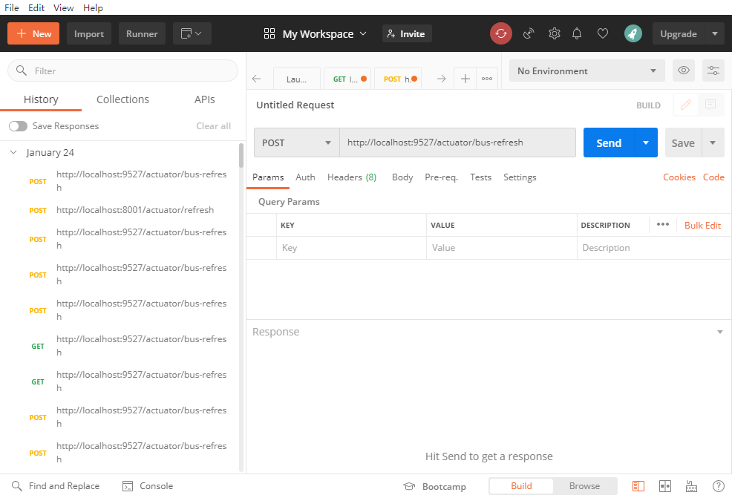Open the Auth tab
This screenshot has width=732, height=498.
click(305, 177)
